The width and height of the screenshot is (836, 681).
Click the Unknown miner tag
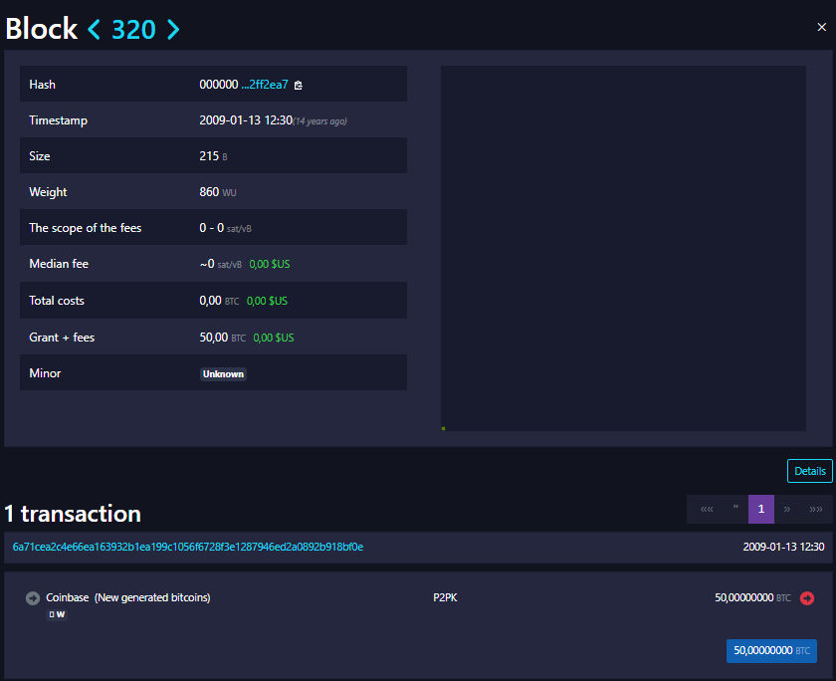[223, 374]
